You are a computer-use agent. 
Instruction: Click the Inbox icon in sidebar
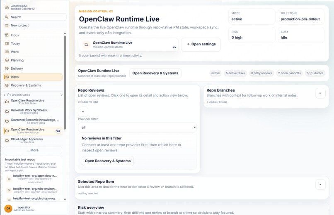tap(7, 35)
